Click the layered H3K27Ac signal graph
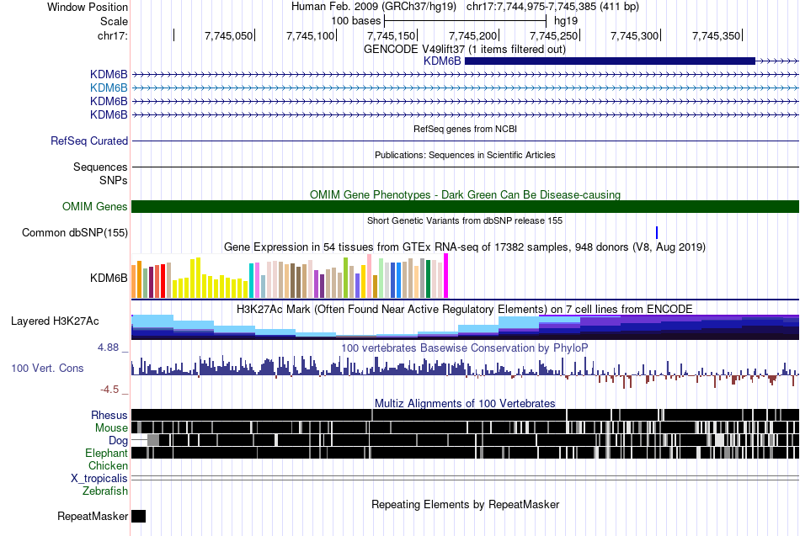 pyautogui.click(x=465, y=327)
